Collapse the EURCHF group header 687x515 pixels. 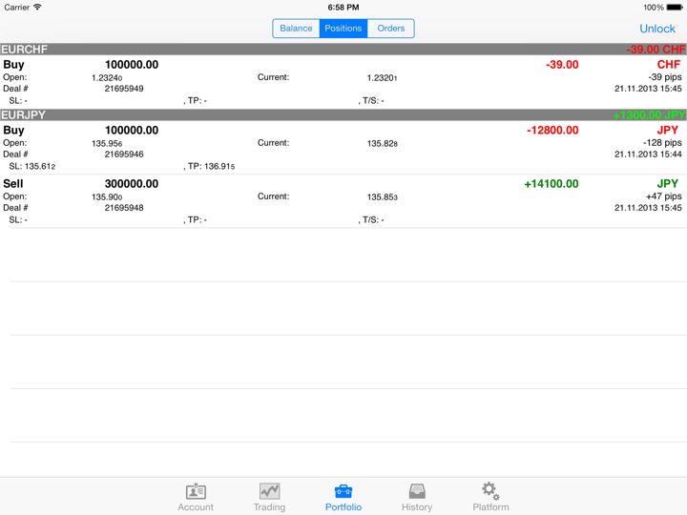tap(343, 50)
